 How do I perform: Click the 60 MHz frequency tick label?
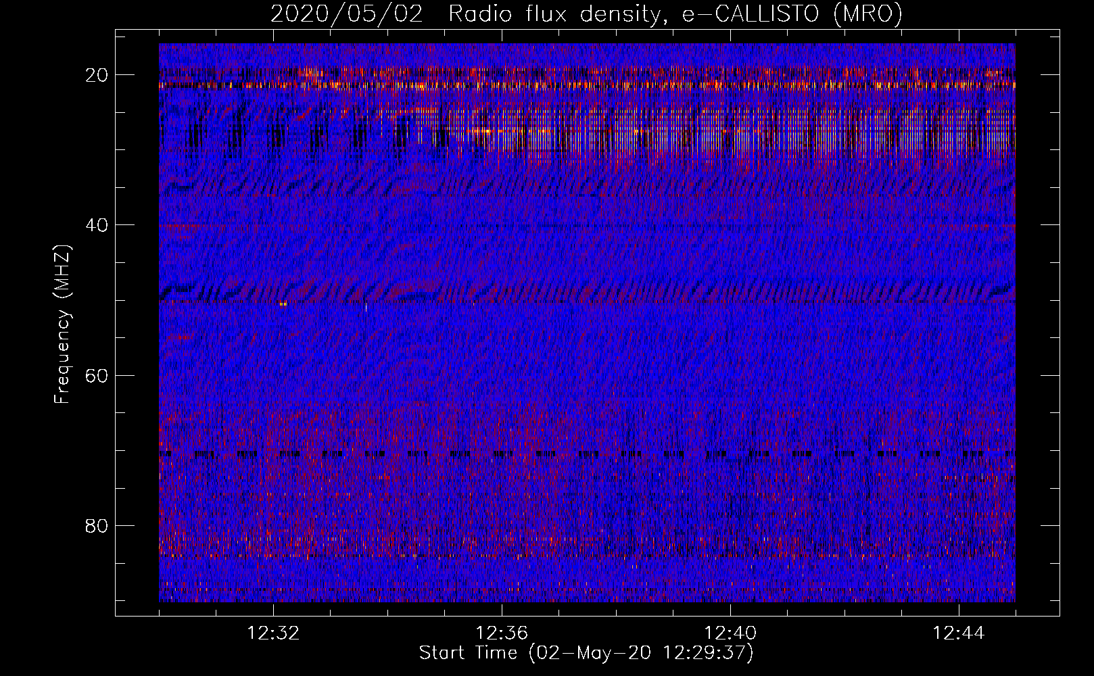[97, 375]
